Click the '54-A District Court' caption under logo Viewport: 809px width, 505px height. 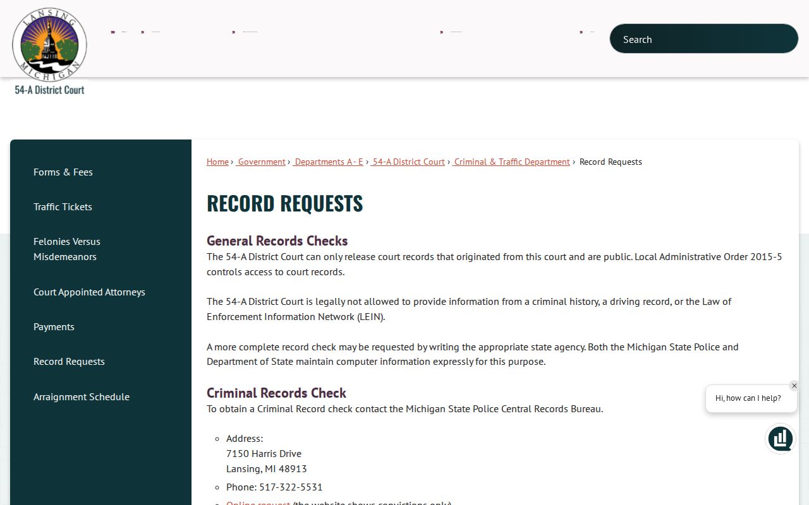tap(49, 90)
